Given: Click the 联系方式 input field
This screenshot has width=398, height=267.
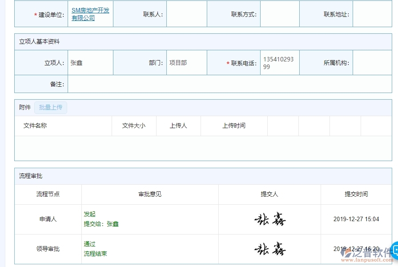Looking at the screenshot, I should click(280, 14).
